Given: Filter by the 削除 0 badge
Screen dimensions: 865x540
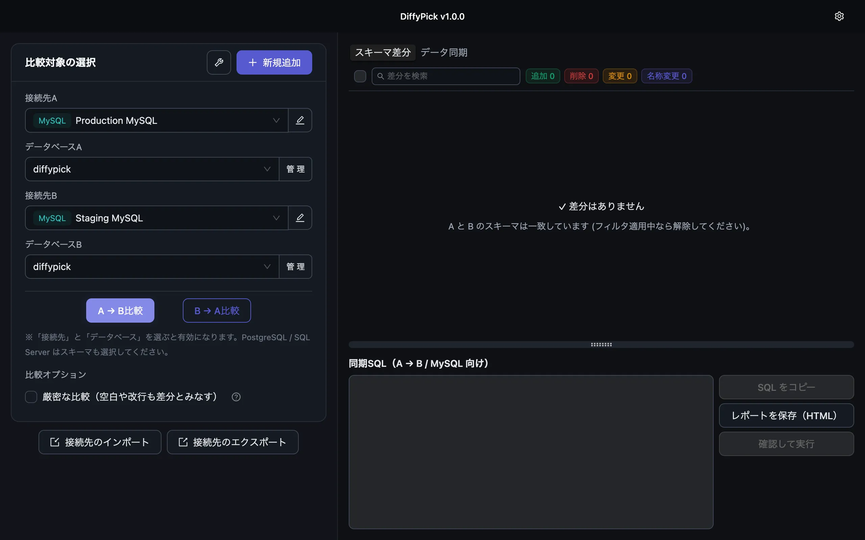Looking at the screenshot, I should (x=581, y=76).
